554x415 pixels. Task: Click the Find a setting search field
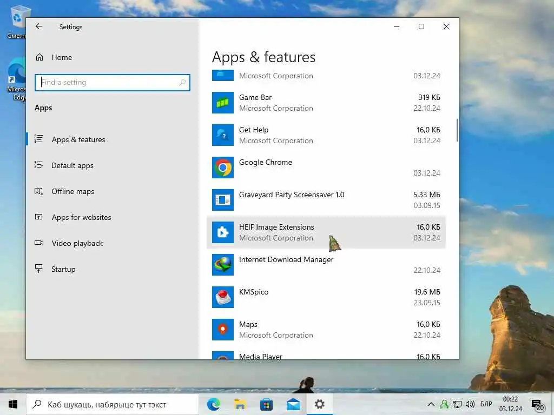(x=113, y=82)
